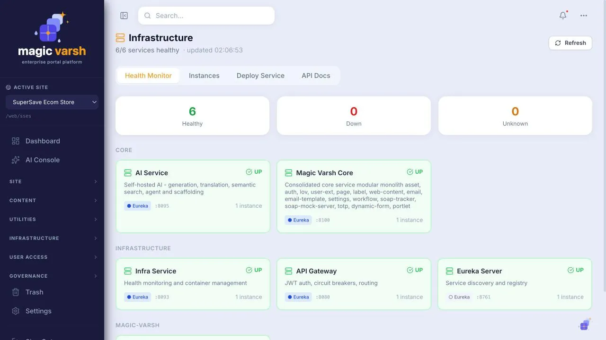606x340 pixels.
Task: Expand the USER ACCESS section in the sidebar
Action: [x=52, y=257]
